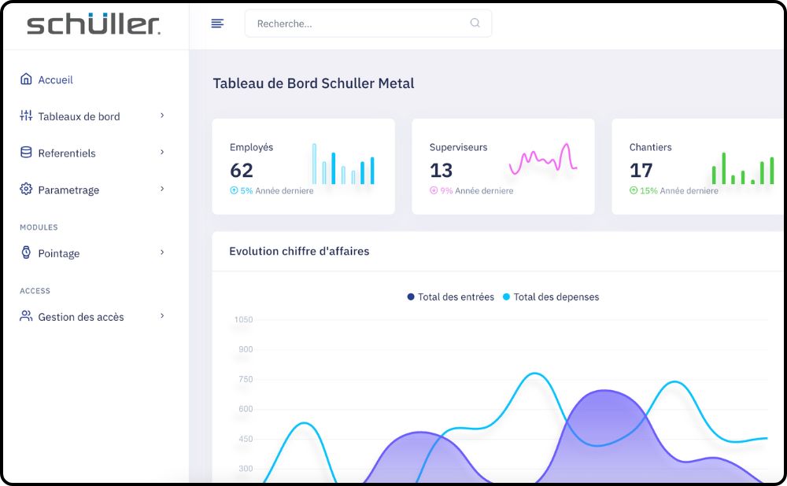
Task: Open the Superviseurs stat card
Action: 502,166
